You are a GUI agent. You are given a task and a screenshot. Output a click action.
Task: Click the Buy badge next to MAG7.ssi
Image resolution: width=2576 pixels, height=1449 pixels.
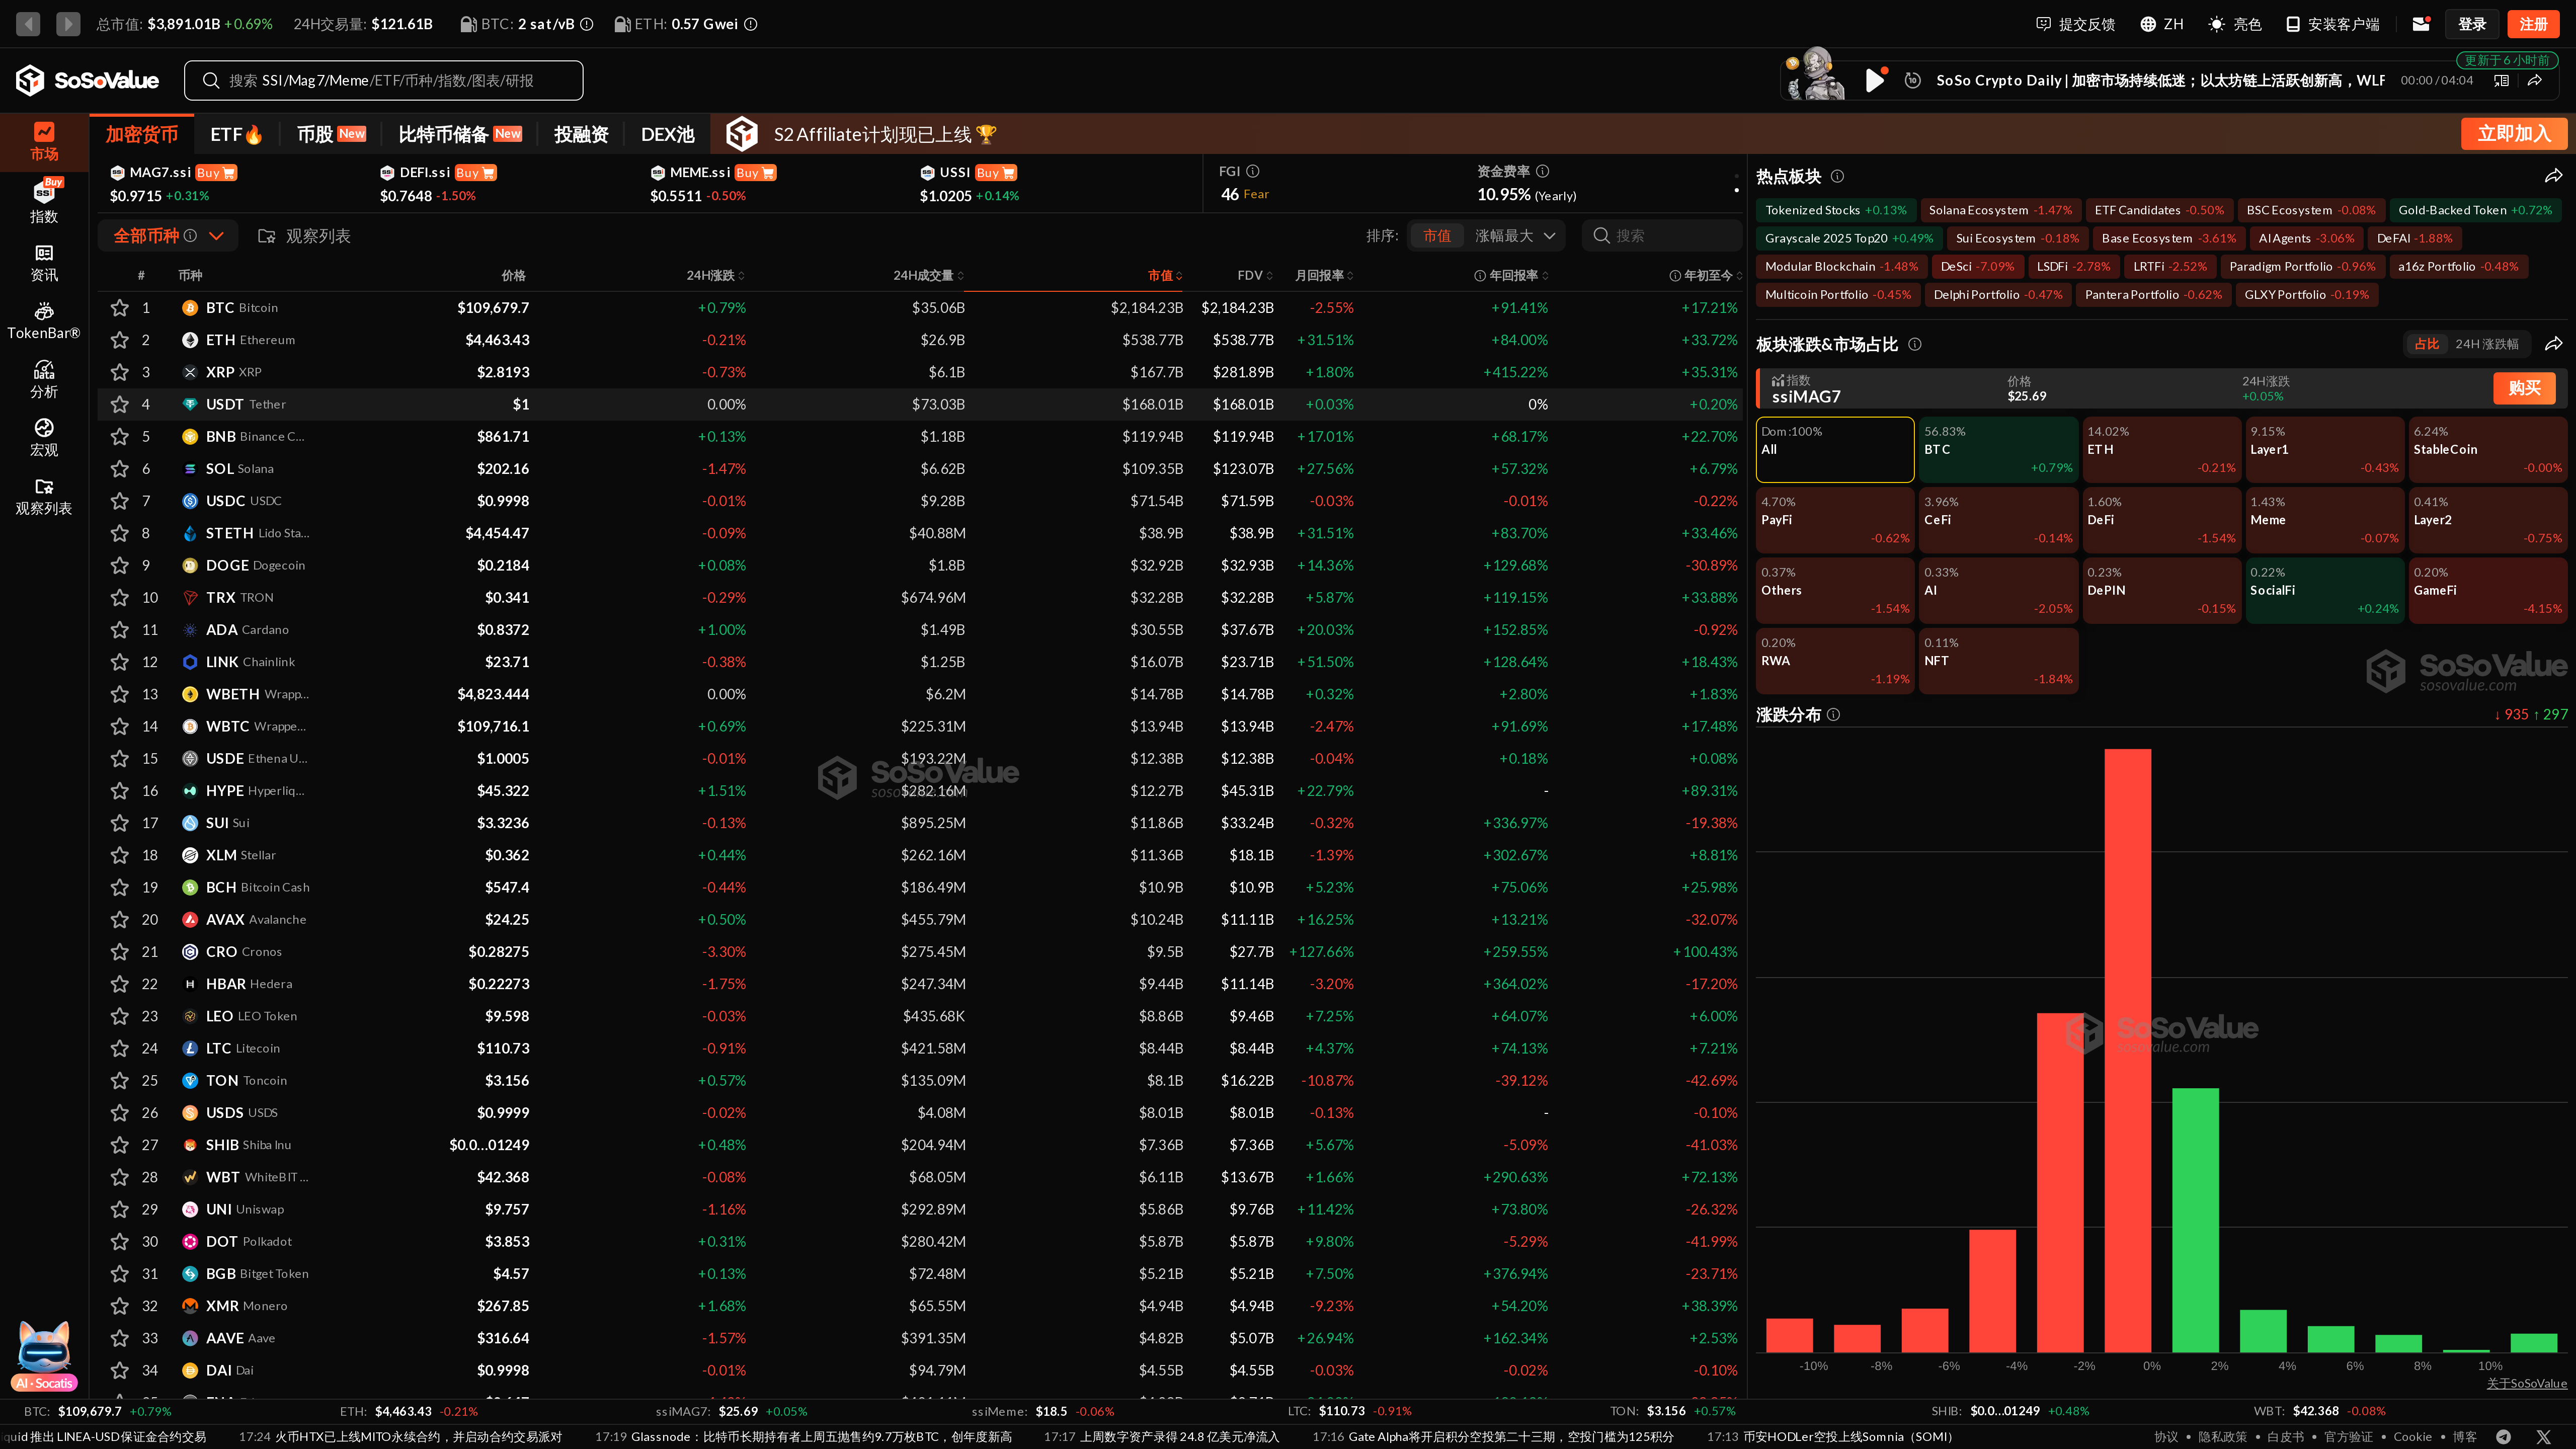pos(216,172)
